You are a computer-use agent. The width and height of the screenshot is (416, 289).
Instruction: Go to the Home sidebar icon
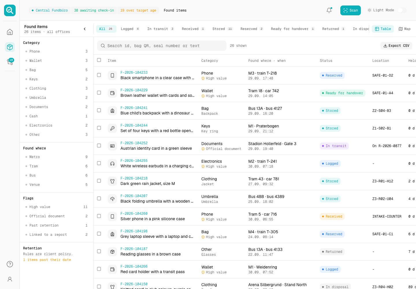pos(10,32)
